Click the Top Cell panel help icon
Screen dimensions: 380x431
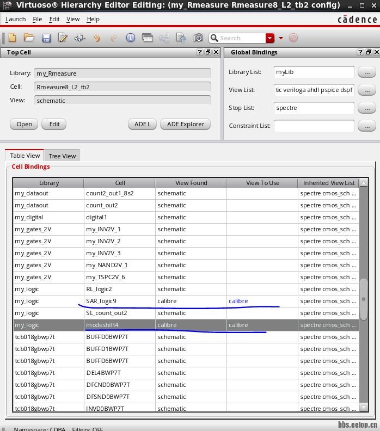tap(200, 52)
